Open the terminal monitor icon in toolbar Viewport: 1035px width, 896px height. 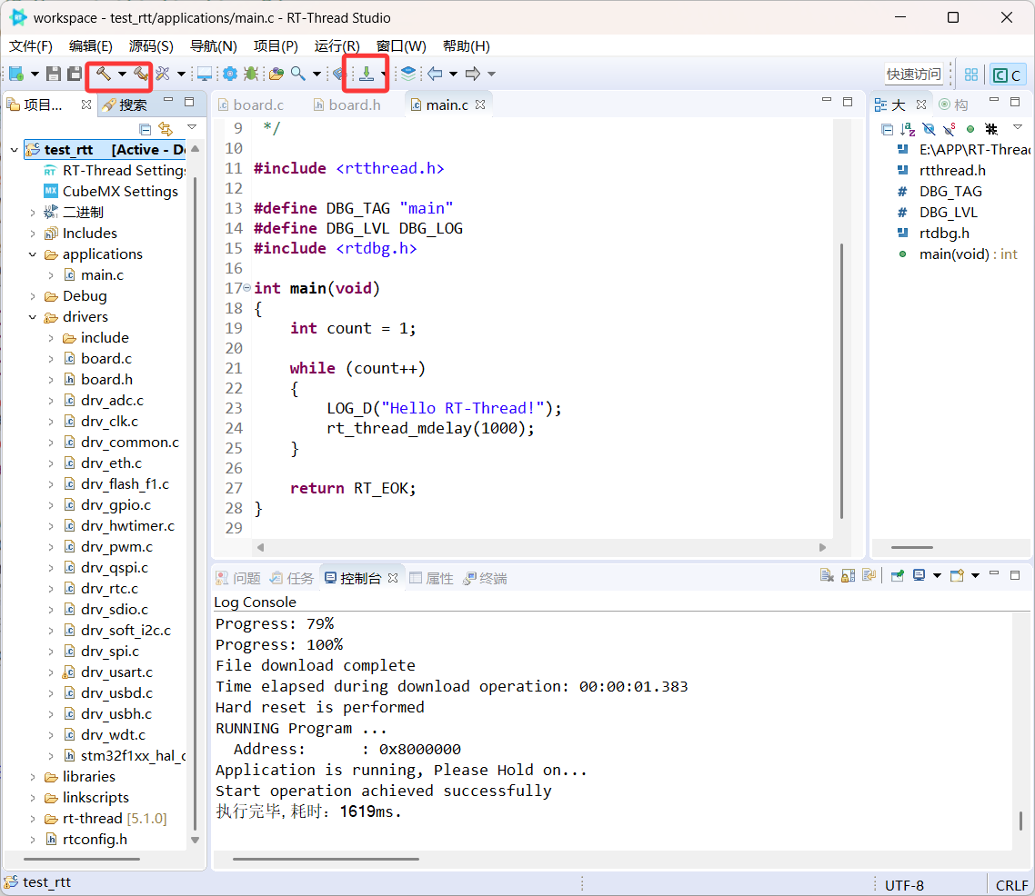(205, 74)
